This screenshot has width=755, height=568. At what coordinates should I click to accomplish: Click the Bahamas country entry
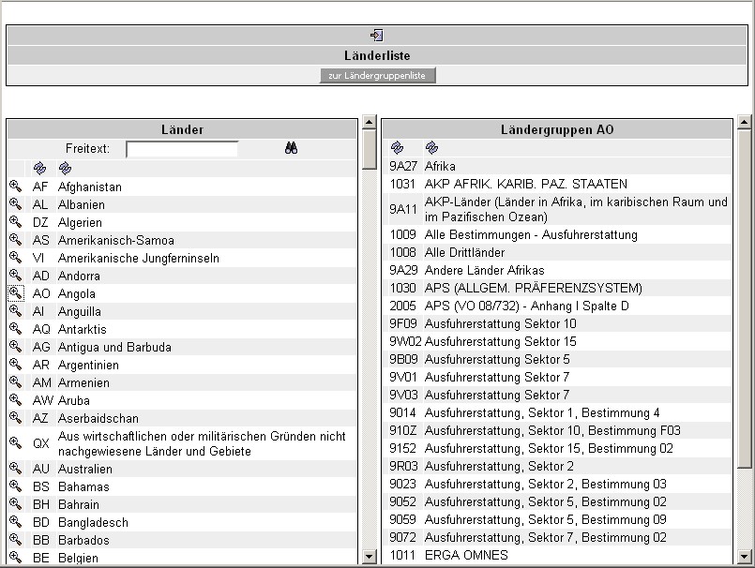[83, 486]
